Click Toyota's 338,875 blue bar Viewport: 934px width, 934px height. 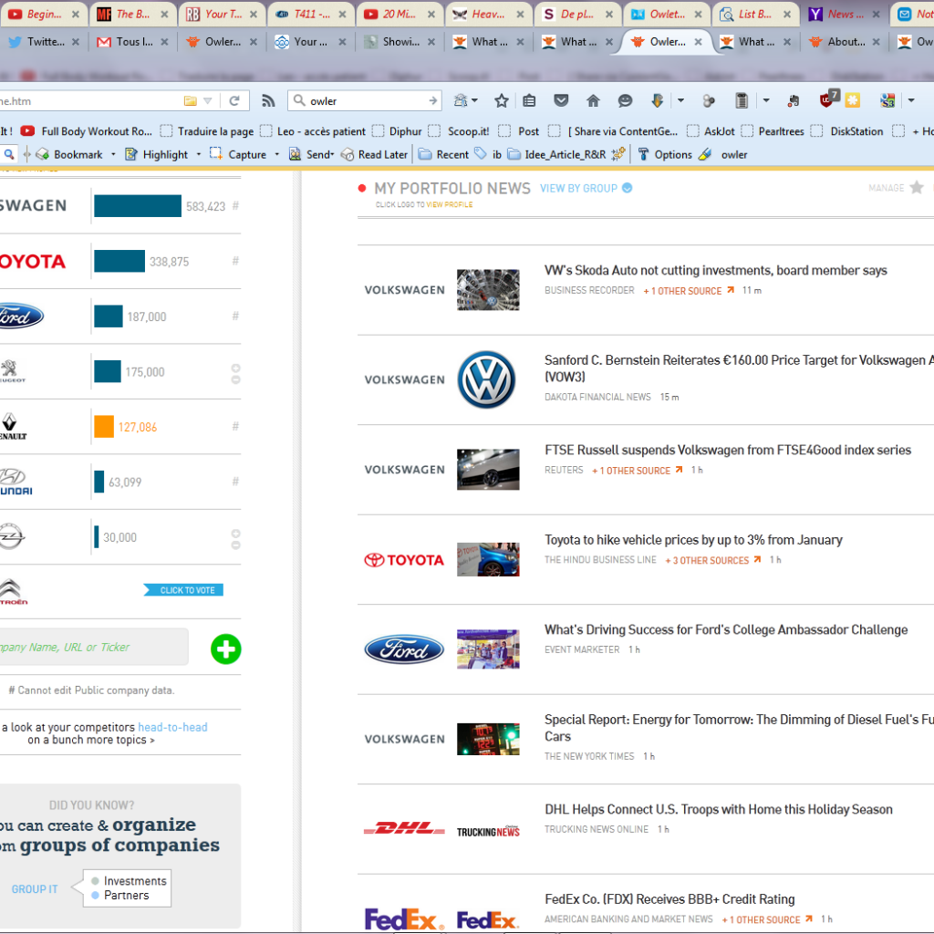point(119,261)
